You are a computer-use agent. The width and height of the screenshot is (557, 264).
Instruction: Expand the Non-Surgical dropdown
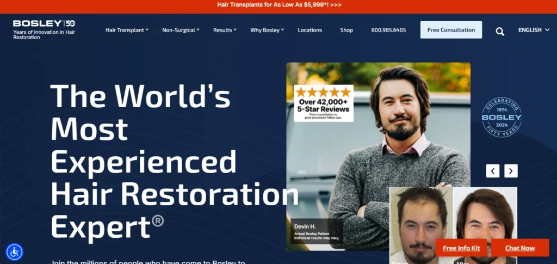pos(181,30)
